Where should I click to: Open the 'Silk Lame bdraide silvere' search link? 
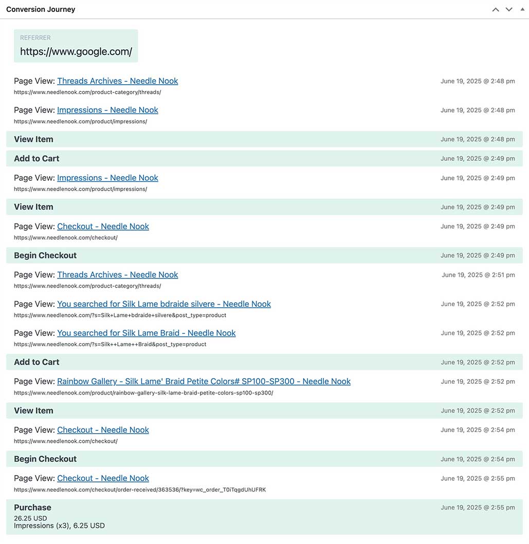[163, 304]
